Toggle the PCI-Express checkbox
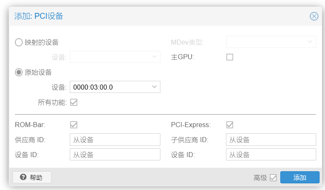The height and width of the screenshot is (190, 325). [230, 125]
